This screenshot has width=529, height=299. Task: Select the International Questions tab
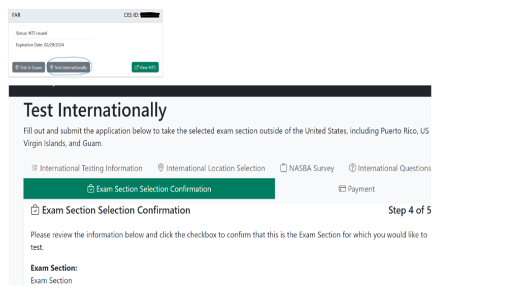[x=394, y=168]
